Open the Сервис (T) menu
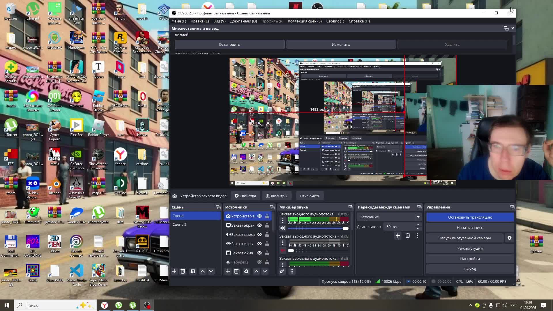The width and height of the screenshot is (553, 311). click(335, 21)
